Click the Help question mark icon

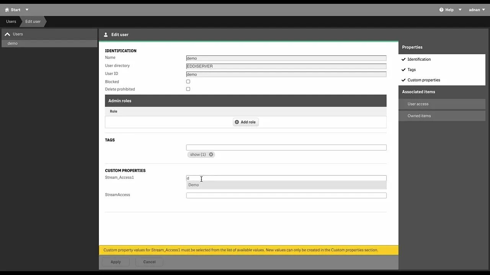441,10
